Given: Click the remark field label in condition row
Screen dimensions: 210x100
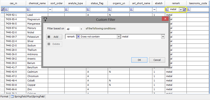Looking at the screenshot, I should (x=71, y=37).
